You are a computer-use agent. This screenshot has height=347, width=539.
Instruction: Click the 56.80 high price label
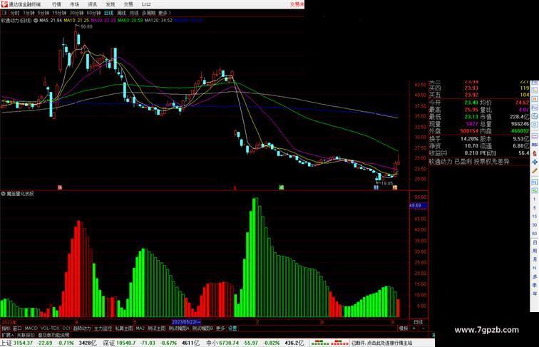pos(86,26)
